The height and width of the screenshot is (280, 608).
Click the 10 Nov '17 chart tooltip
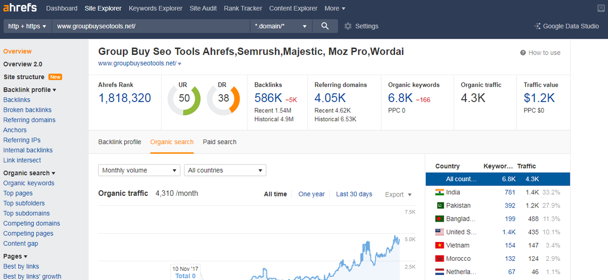click(x=185, y=272)
